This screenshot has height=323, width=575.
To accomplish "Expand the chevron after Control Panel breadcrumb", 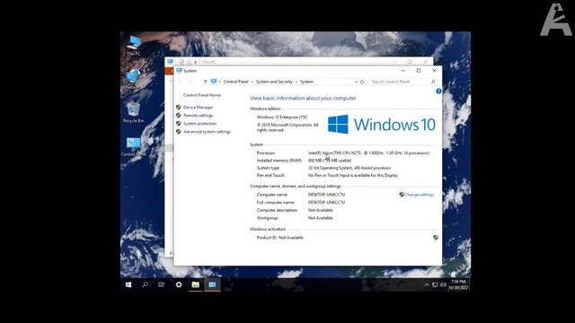I will (252, 82).
